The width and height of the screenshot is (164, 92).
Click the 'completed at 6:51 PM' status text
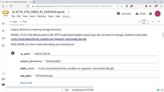pyautogui.click(x=83, y=90)
